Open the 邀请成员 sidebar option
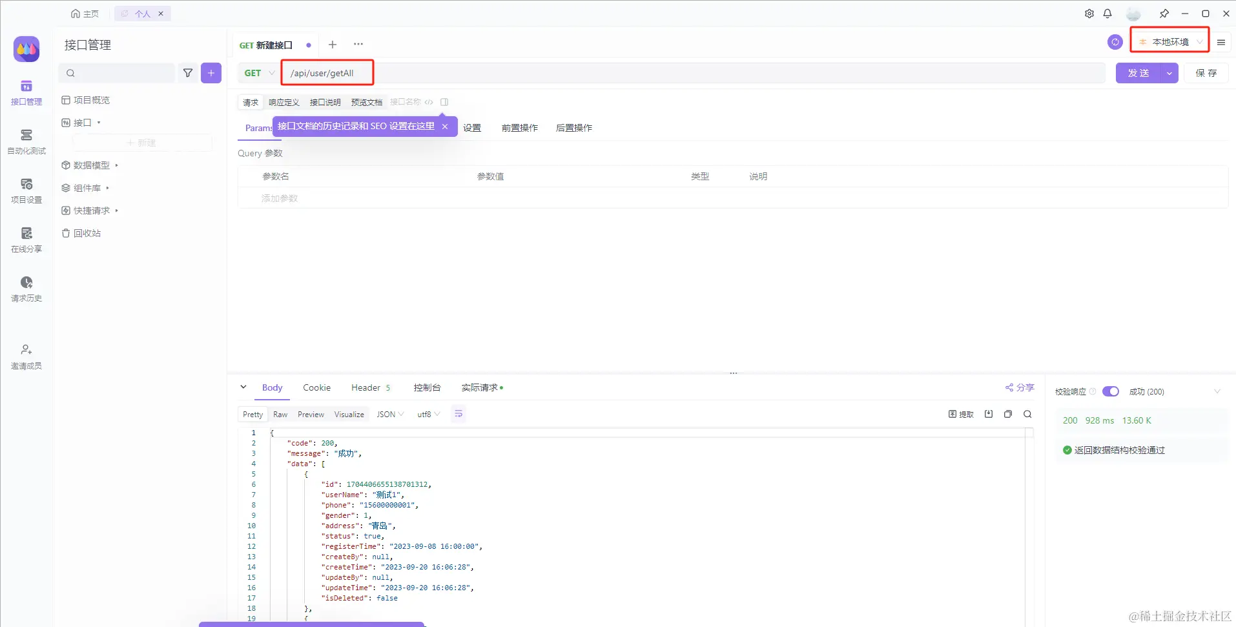The width and height of the screenshot is (1236, 627). tap(26, 357)
